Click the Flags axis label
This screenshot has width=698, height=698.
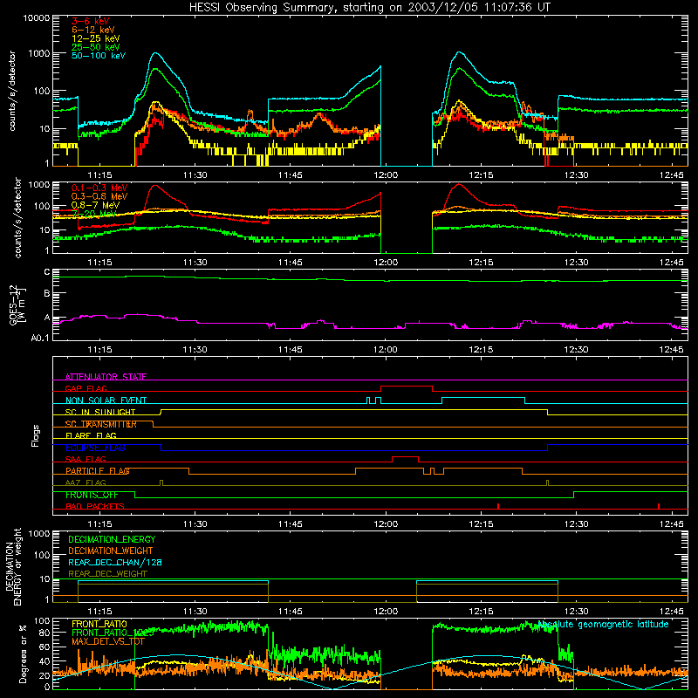pyautogui.click(x=35, y=435)
